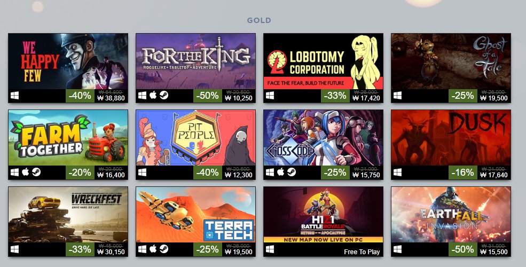This screenshot has width=526, height=267.
Task: Click the Steam icon under For The King
Action: [x=164, y=96]
